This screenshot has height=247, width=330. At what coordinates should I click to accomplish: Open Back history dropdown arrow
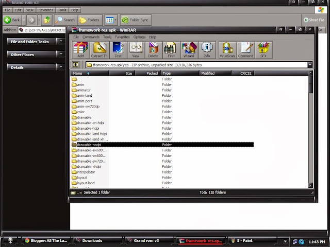pyautogui.click(x=24, y=20)
